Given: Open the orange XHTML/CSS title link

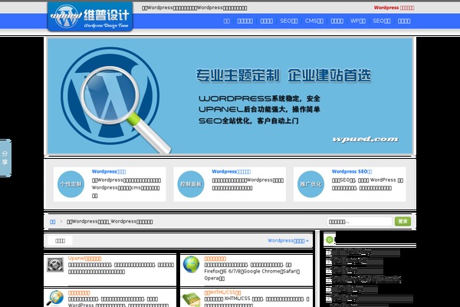Looking at the screenshot, I should point(222,292).
